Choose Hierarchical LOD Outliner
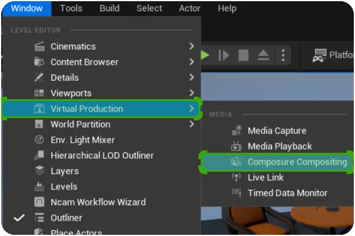The width and height of the screenshot is (355, 236). [101, 156]
